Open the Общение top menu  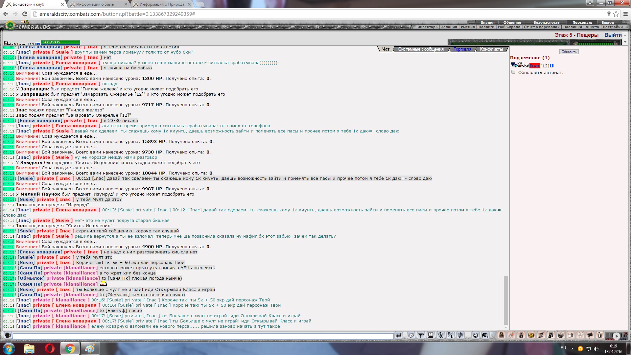point(512,22)
